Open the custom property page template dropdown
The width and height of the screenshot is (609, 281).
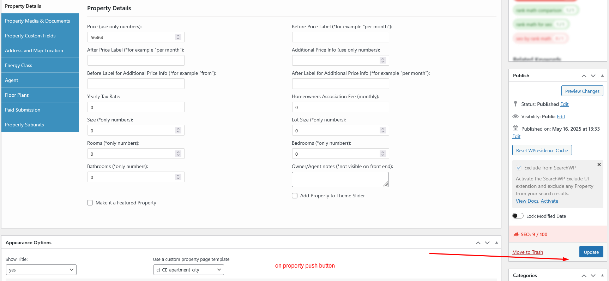point(188,270)
